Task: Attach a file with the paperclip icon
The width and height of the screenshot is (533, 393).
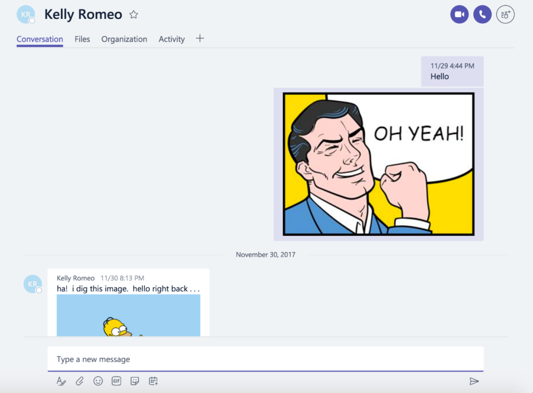Action: tap(79, 381)
